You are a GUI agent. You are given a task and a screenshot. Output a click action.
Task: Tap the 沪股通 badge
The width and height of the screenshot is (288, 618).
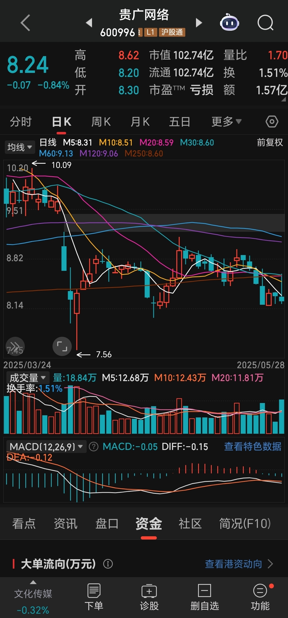pyautogui.click(x=172, y=32)
